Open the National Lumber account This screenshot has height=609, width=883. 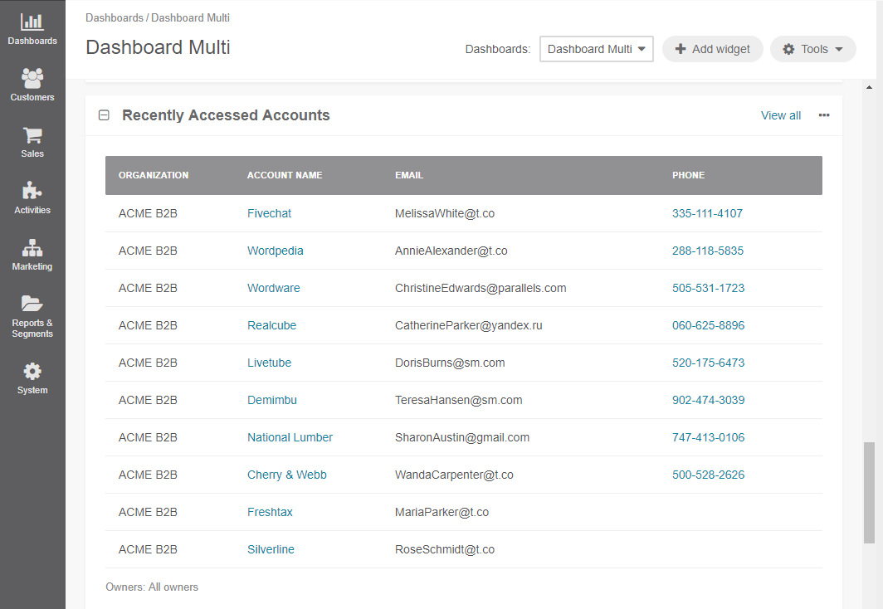coord(290,437)
